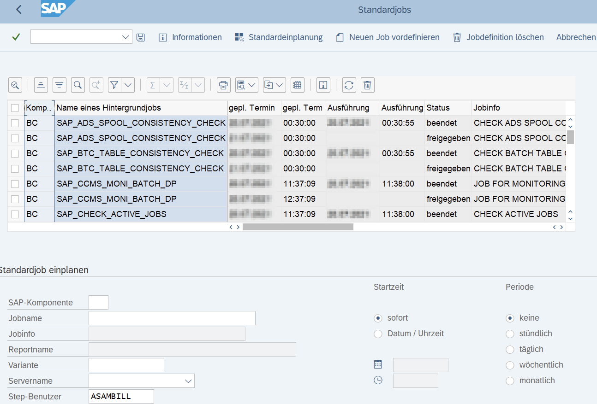Open the filter options dropdown arrow
597x404 pixels.
[x=128, y=85]
